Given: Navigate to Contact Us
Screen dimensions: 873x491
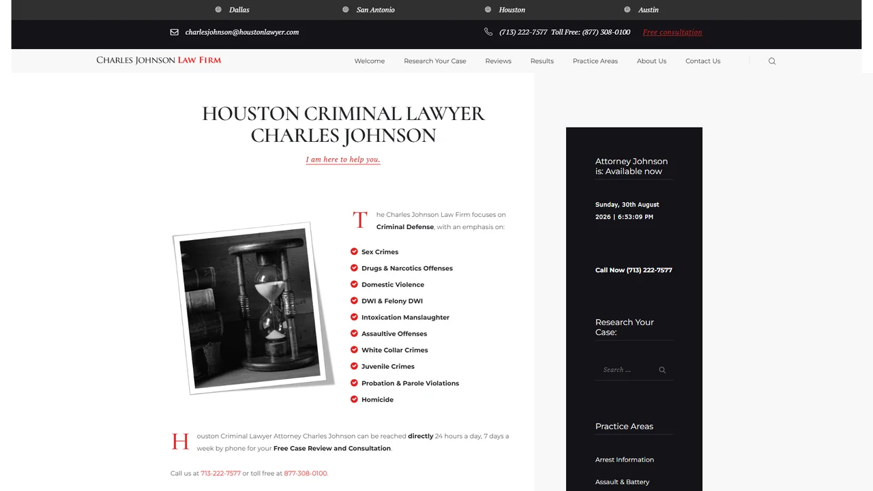Looking at the screenshot, I should tap(702, 61).
